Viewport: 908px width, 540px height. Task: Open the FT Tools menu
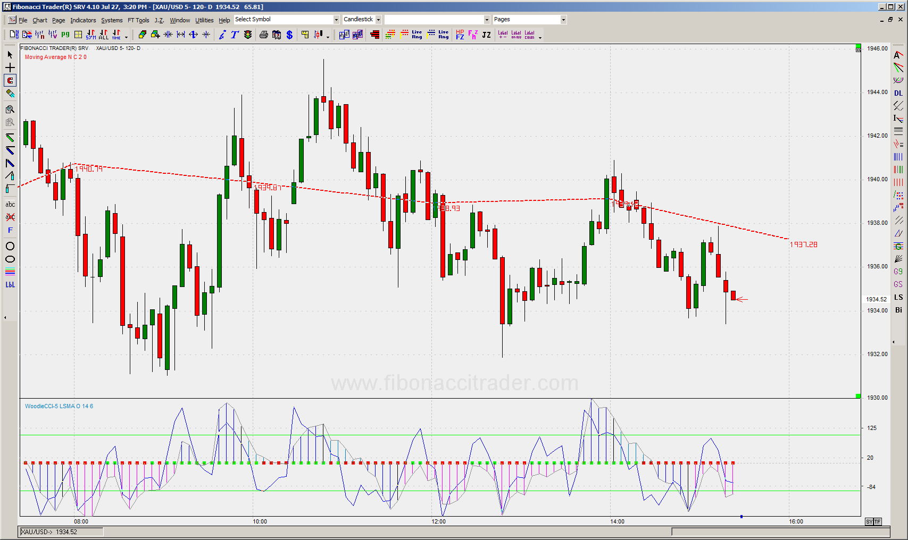point(138,20)
